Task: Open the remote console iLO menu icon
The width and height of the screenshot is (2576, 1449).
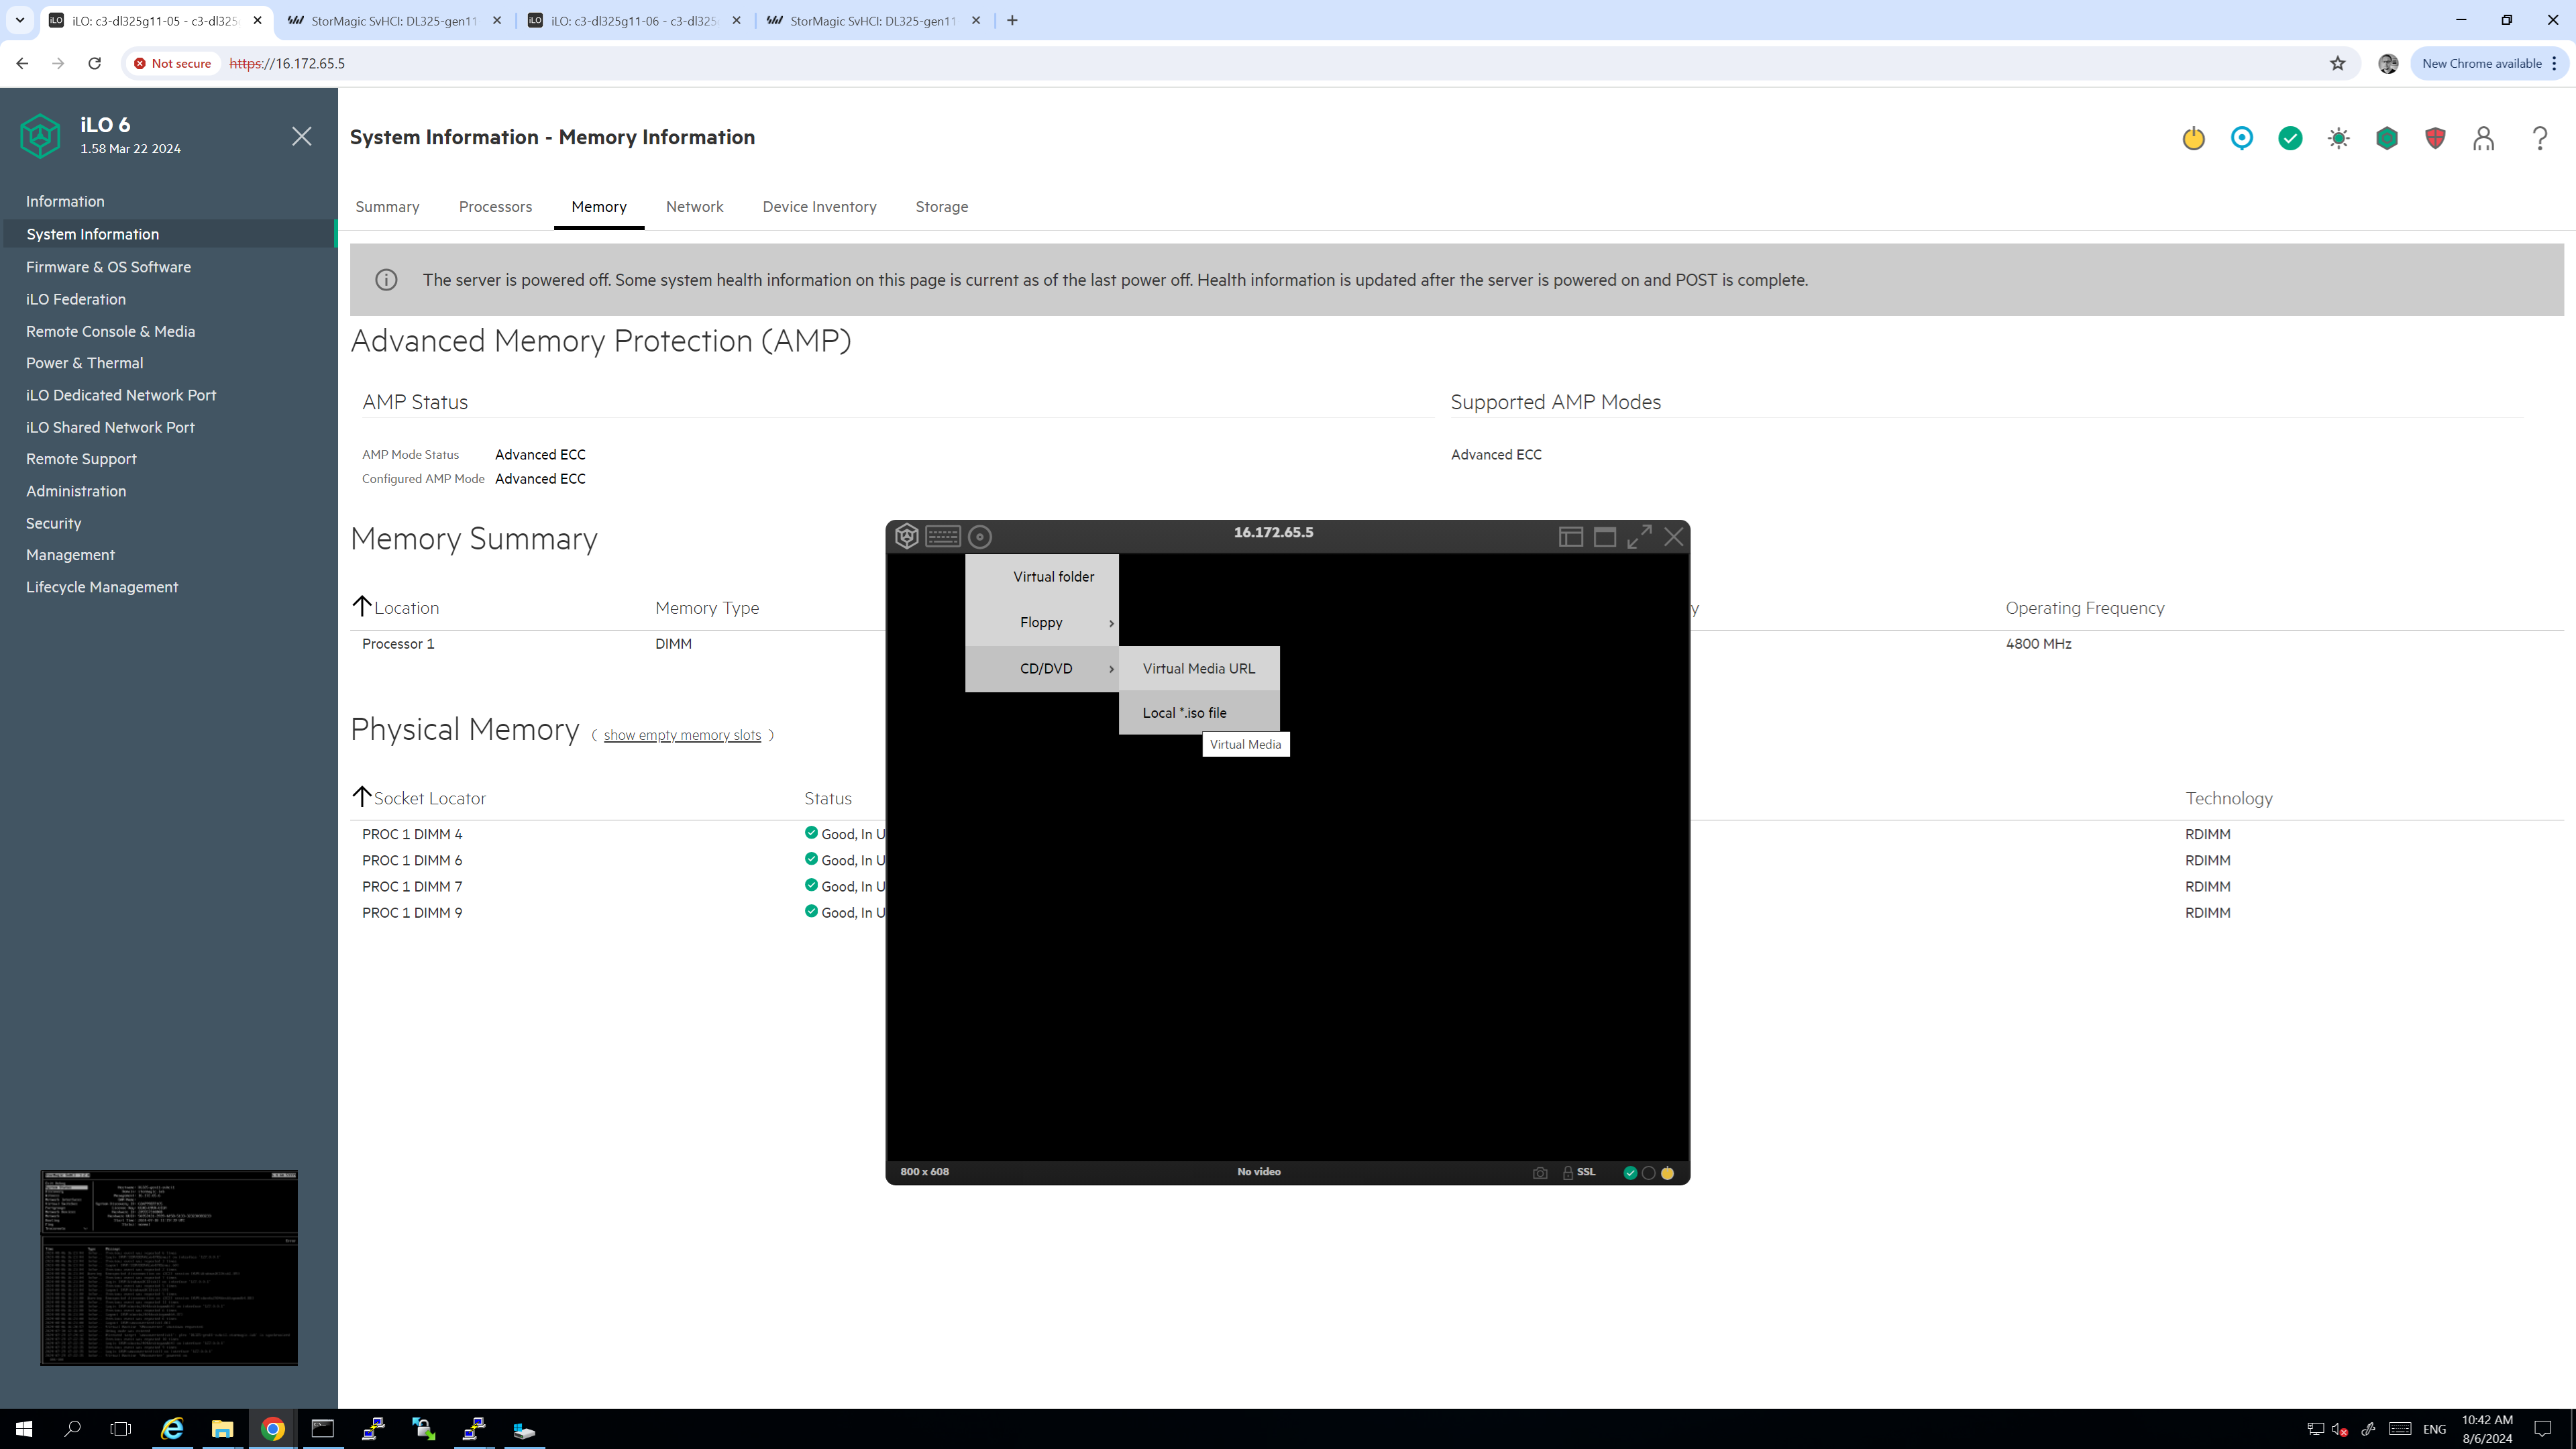Action: coord(906,536)
